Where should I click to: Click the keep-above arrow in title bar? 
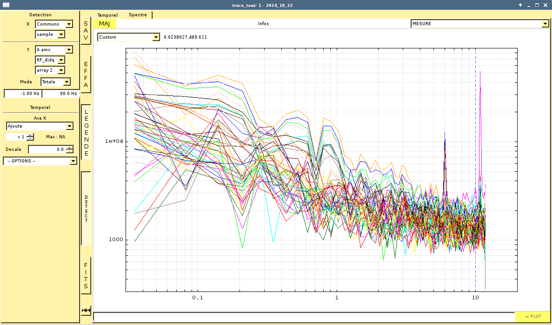coord(520,5)
